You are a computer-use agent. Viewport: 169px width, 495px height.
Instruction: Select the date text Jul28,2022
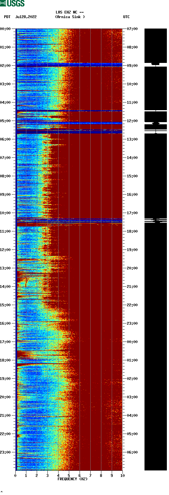pos(26,17)
